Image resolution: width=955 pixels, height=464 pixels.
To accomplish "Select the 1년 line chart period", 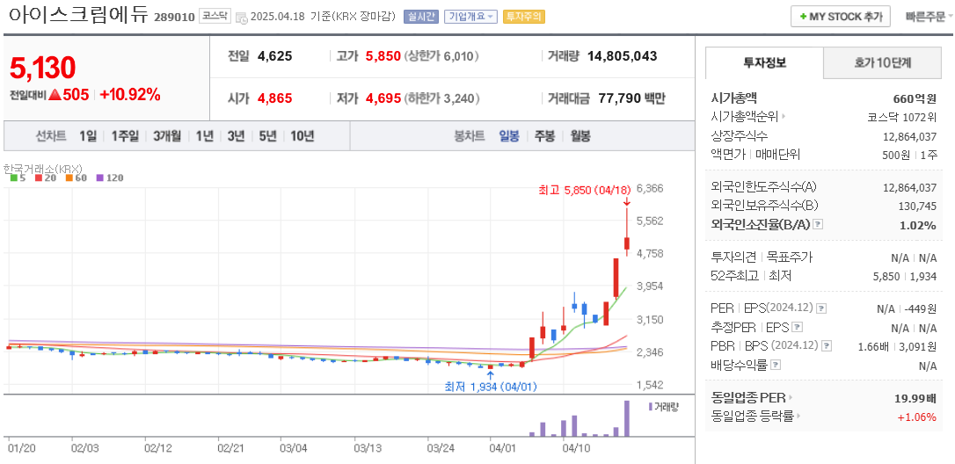I will click(x=204, y=136).
